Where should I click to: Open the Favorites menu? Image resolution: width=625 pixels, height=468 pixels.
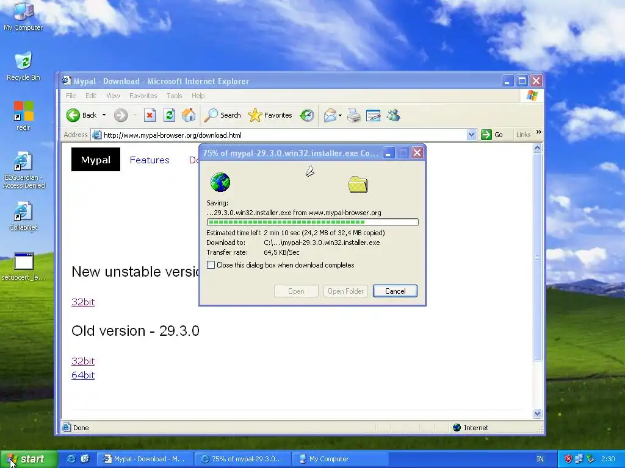click(143, 96)
